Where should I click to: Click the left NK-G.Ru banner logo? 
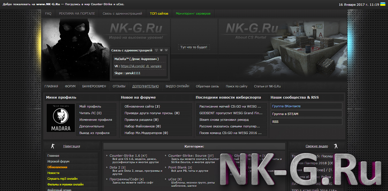point(136,31)
